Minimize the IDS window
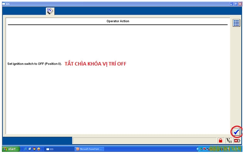This screenshot has width=244, height=153. pyautogui.click(x=231, y=4)
